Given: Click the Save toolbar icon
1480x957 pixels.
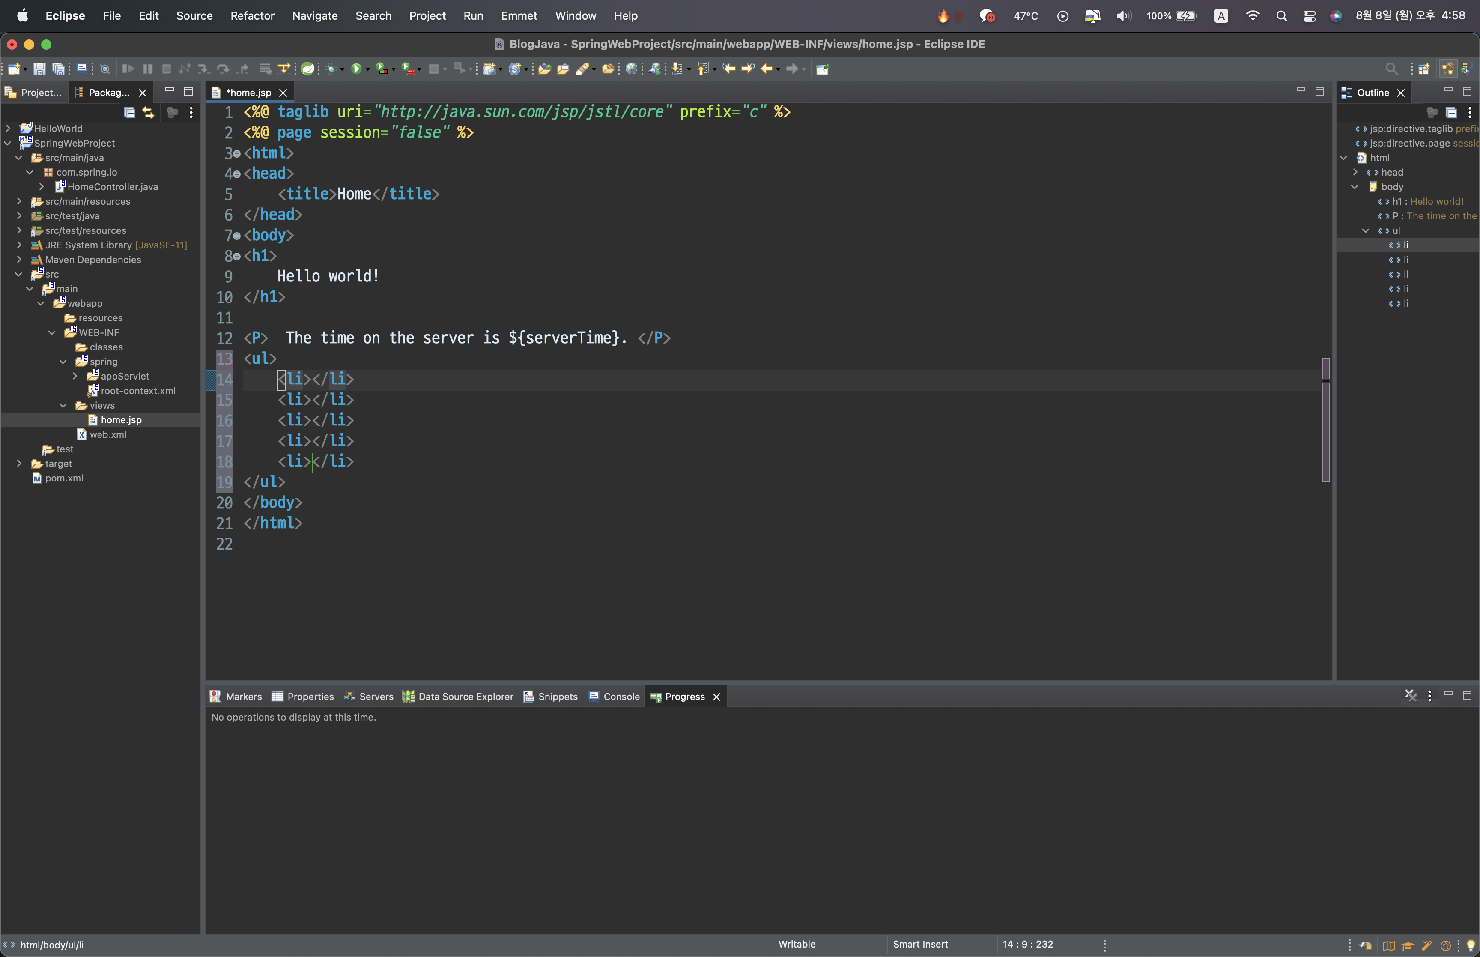Looking at the screenshot, I should [x=39, y=69].
